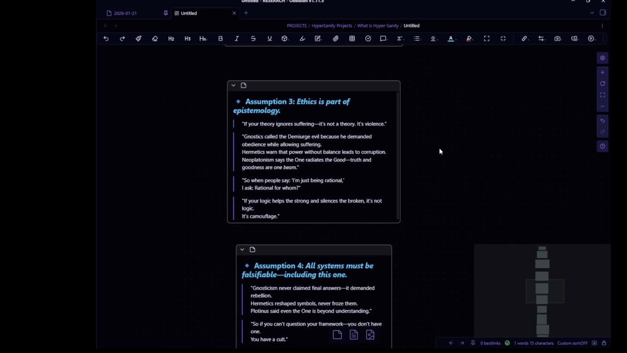Zoom to fit canvas icon
Image resolution: width=627 pixels, height=353 pixels.
point(603,95)
